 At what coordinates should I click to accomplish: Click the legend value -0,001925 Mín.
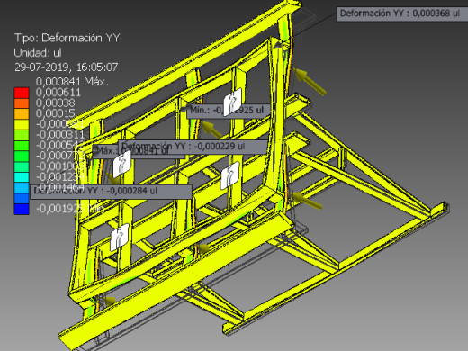point(71,208)
